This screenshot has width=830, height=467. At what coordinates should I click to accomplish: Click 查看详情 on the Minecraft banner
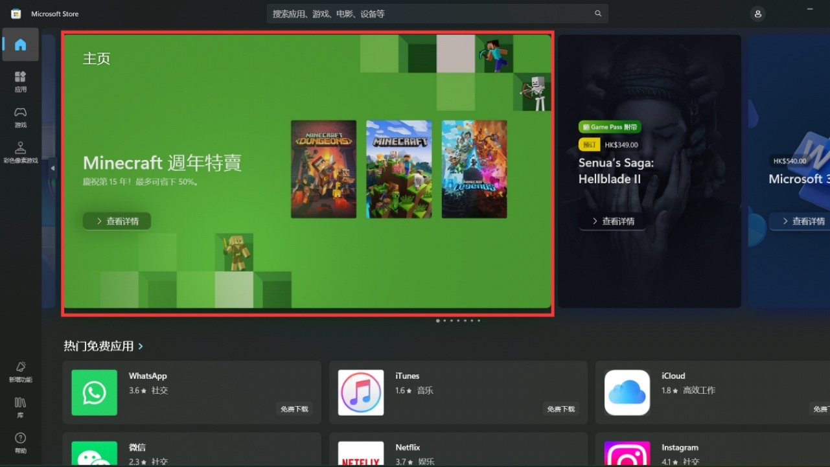[117, 221]
